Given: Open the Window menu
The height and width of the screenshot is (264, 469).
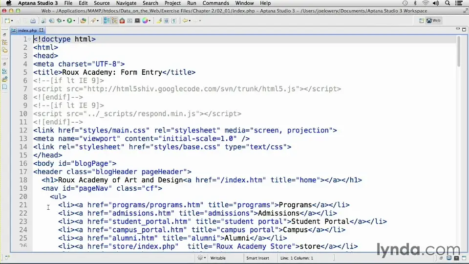Looking at the screenshot, I should [x=244, y=3].
